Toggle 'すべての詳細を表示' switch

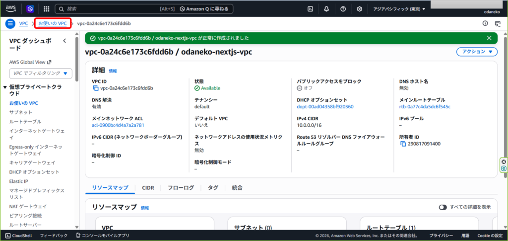443,207
